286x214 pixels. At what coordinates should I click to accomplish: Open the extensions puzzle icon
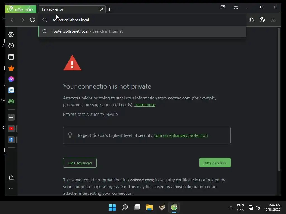point(252,20)
